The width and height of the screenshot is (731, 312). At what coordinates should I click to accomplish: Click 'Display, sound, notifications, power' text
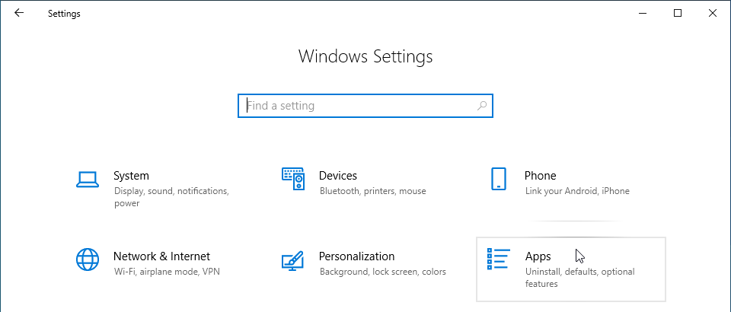coord(171,197)
